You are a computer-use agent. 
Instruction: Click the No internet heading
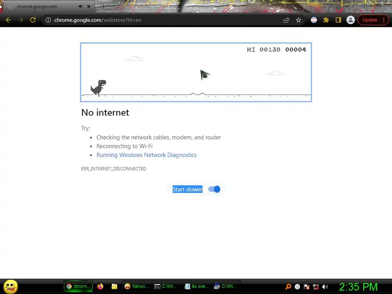(x=105, y=113)
